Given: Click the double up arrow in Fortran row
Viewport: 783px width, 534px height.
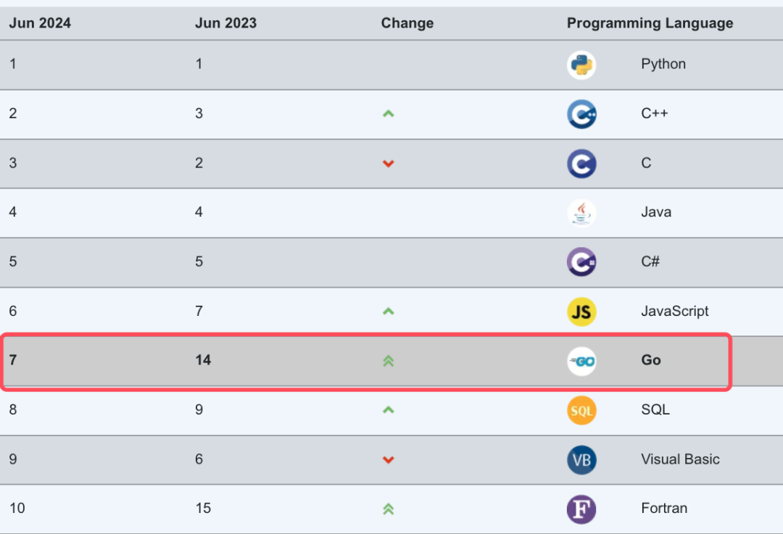Looking at the screenshot, I should tap(388, 509).
